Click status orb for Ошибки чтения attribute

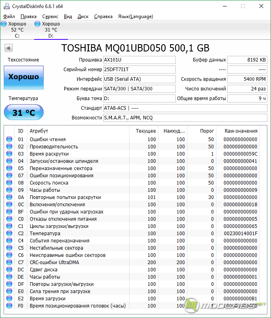pos(9,140)
